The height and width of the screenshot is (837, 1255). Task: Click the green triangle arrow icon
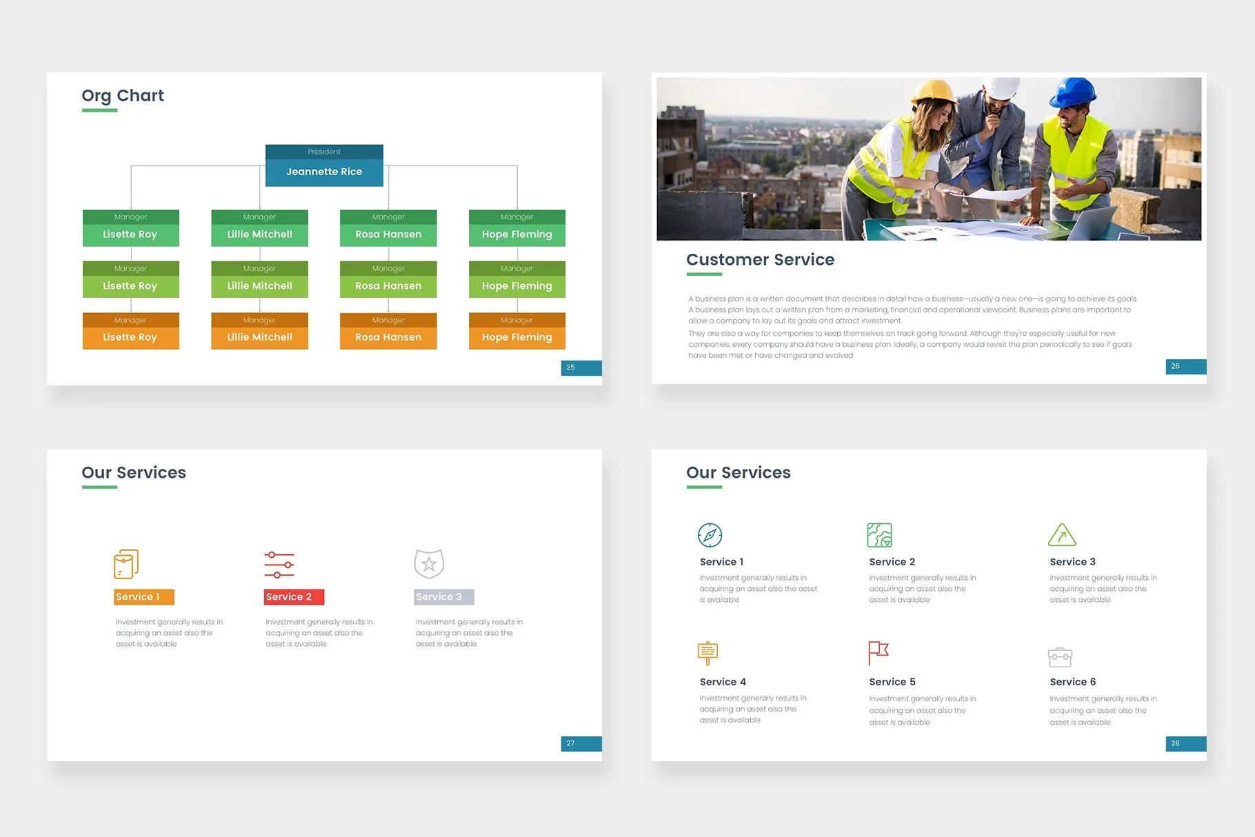1062,534
